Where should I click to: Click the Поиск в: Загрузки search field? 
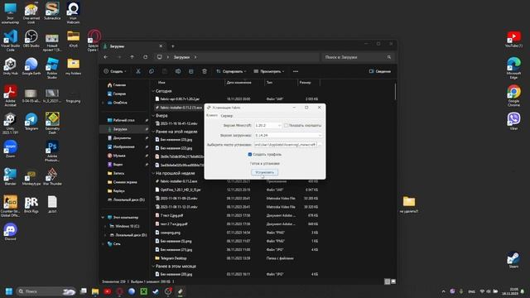358,57
